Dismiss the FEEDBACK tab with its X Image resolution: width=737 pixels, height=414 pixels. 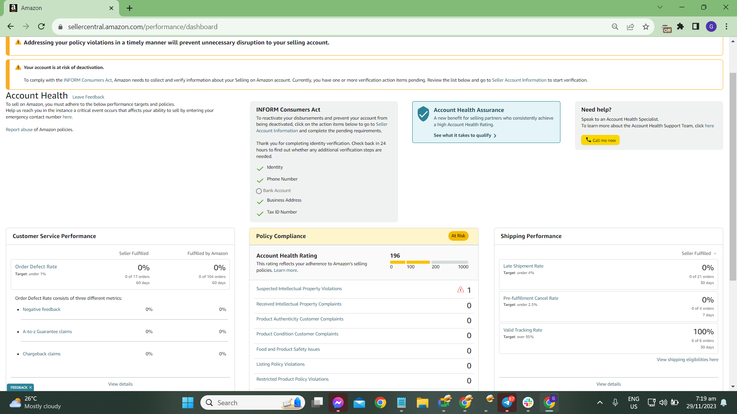coord(30,388)
